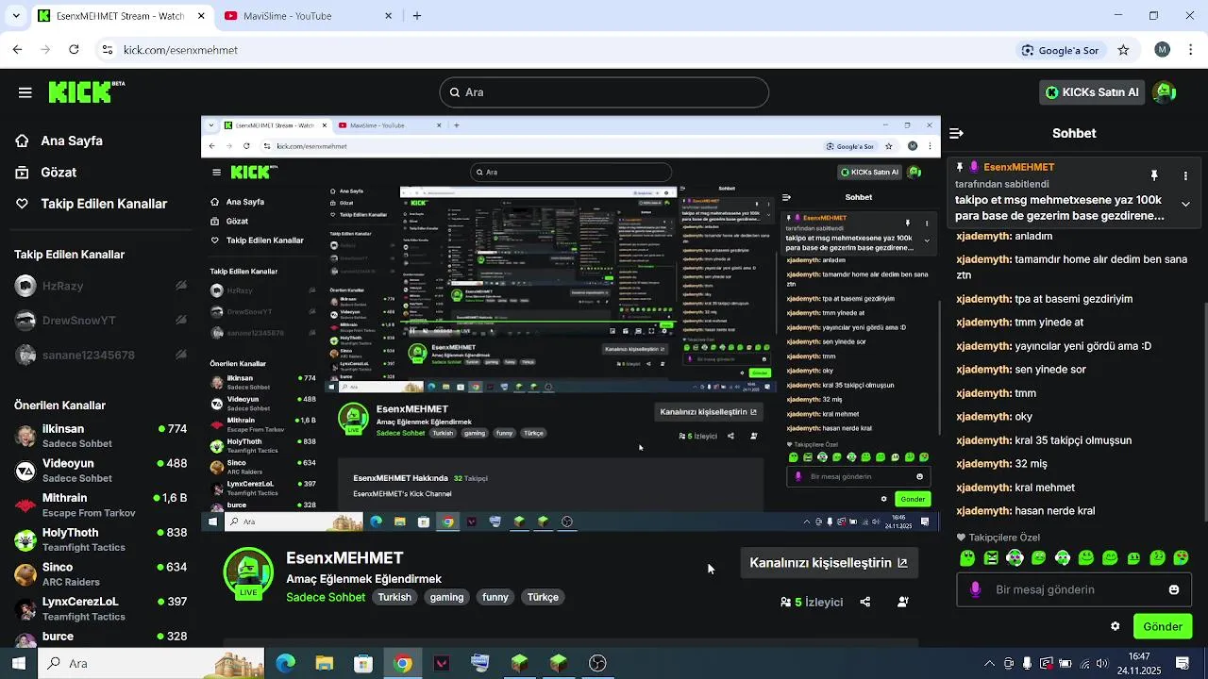Toggle the Kick sidebar hamburger menu

[25, 92]
